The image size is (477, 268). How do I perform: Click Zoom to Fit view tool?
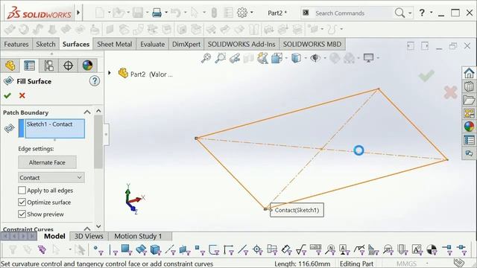click(206, 58)
